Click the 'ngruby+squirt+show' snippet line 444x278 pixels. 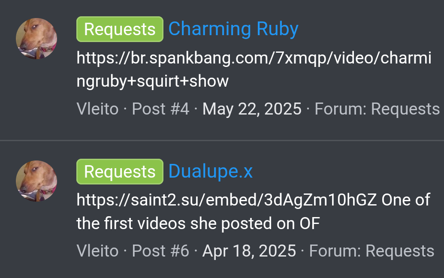152,82
